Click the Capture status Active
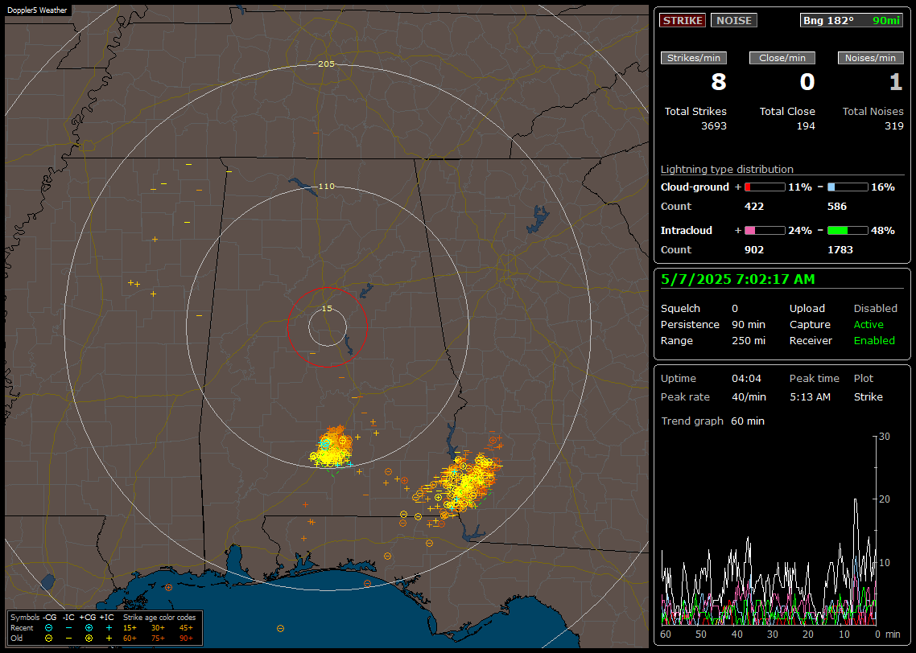The image size is (916, 653). pyautogui.click(x=869, y=324)
